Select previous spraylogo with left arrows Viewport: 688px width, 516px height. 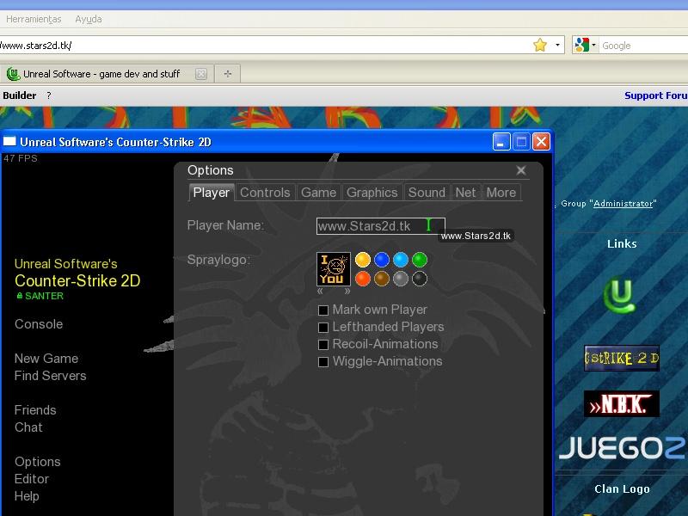[x=320, y=291]
